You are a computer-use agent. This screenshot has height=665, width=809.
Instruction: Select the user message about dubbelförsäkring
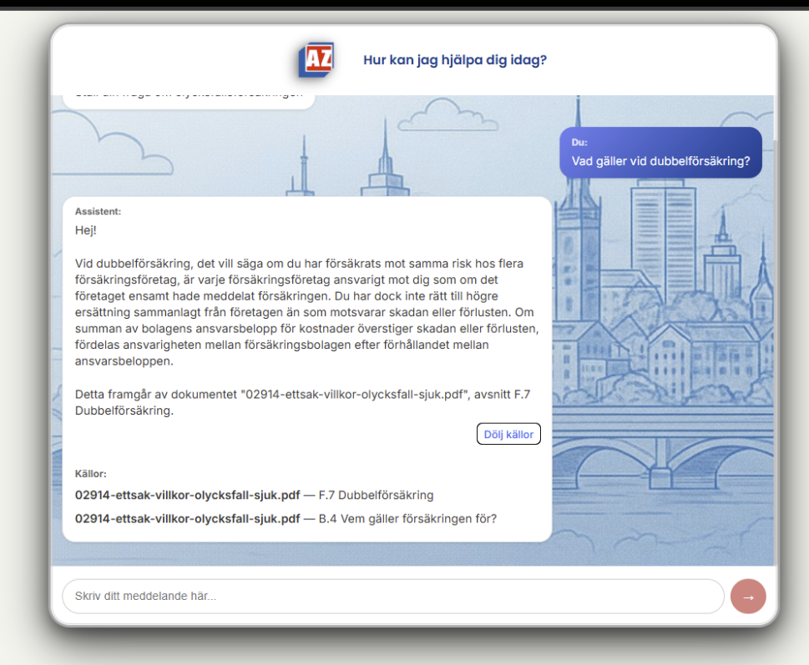[660, 161]
